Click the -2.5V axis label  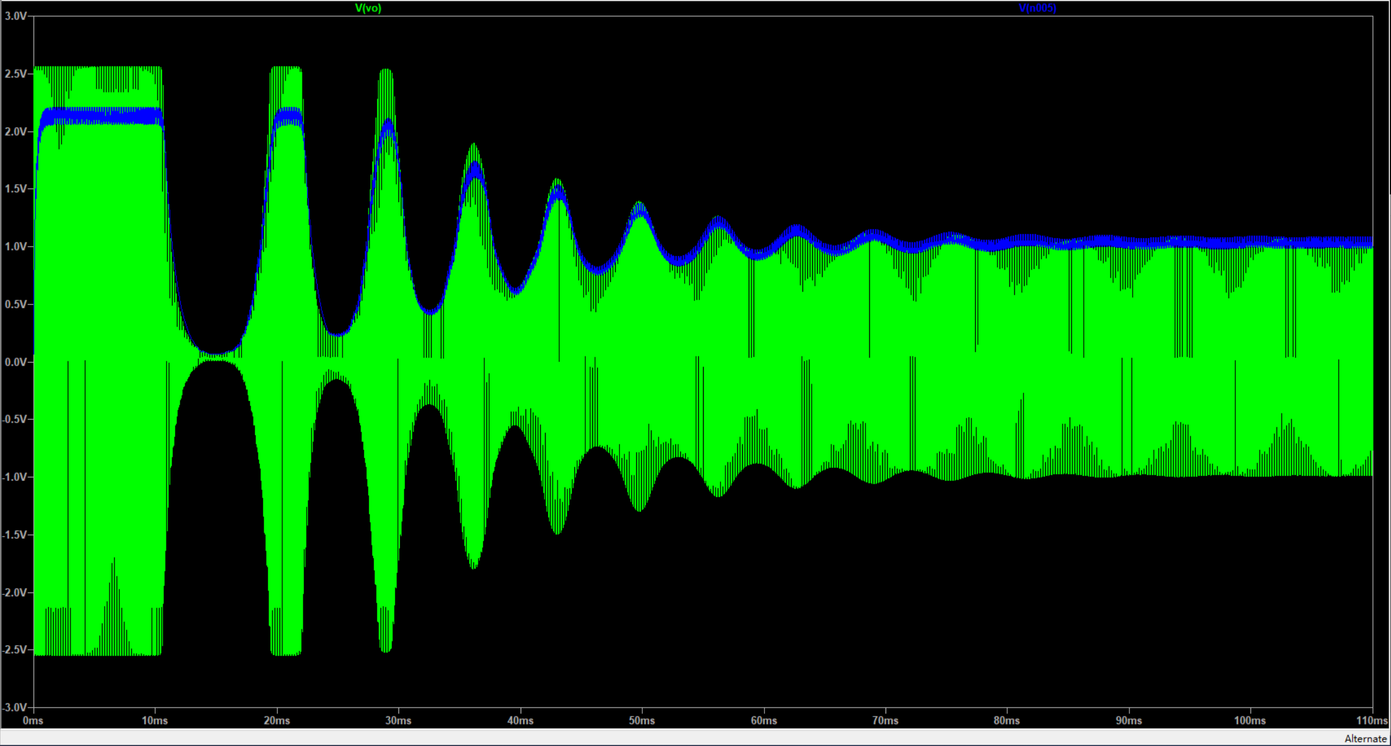(15, 650)
